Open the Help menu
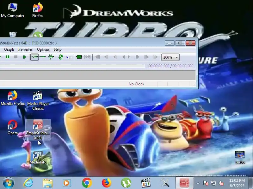Image resolution: width=253 pixels, height=189 pixels. pyautogui.click(x=58, y=49)
